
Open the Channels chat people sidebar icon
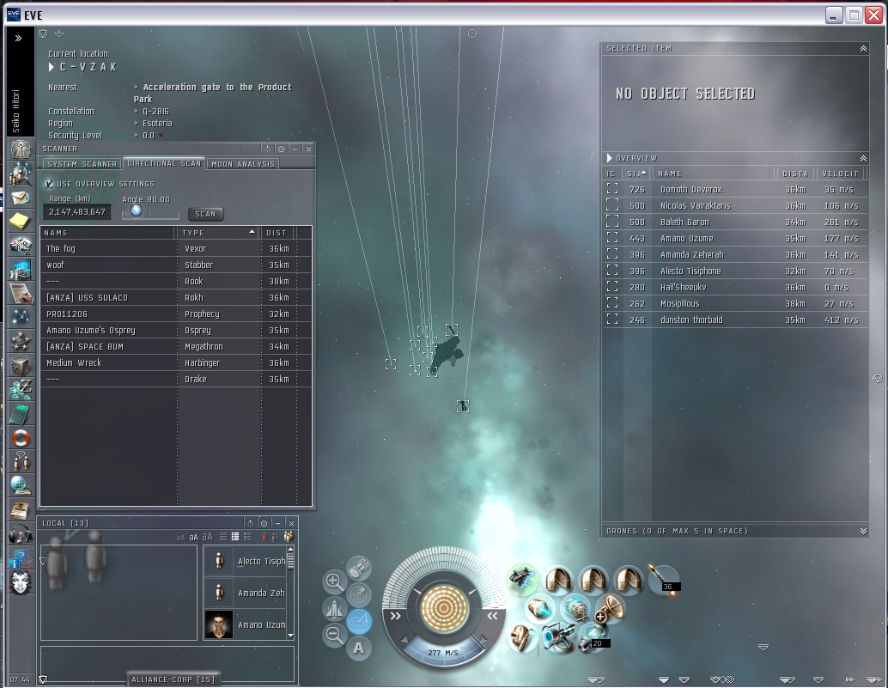tap(21, 461)
